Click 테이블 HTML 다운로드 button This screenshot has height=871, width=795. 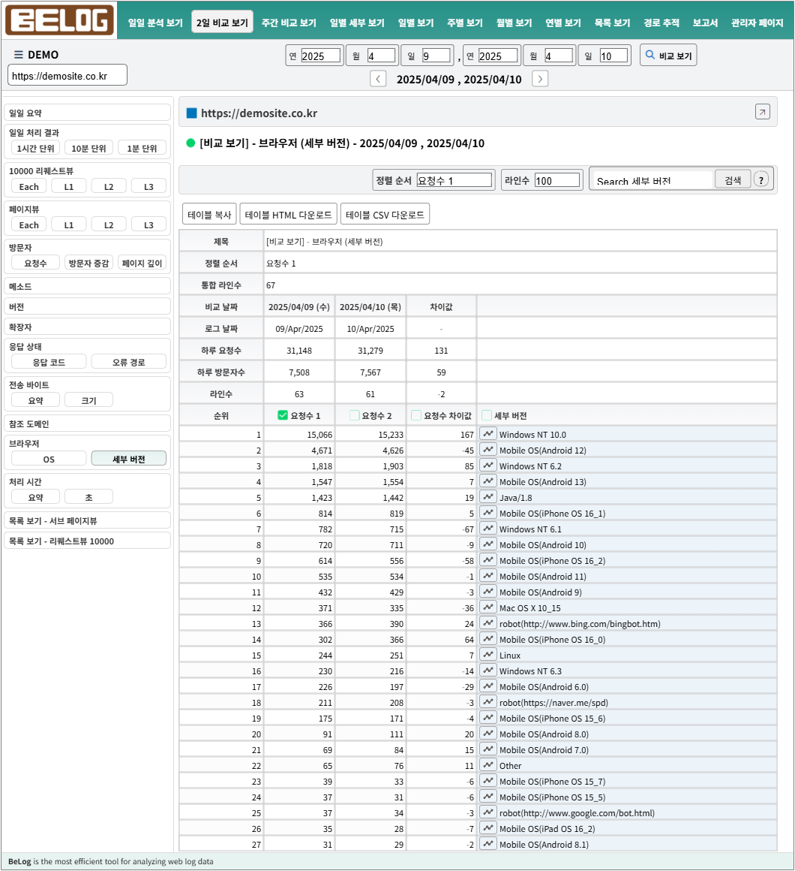click(288, 214)
